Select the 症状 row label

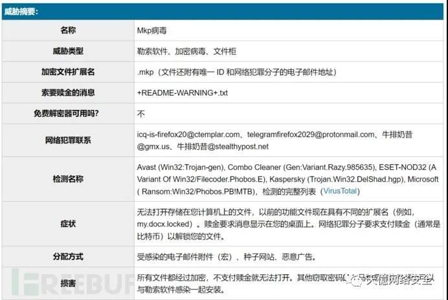coord(67,223)
